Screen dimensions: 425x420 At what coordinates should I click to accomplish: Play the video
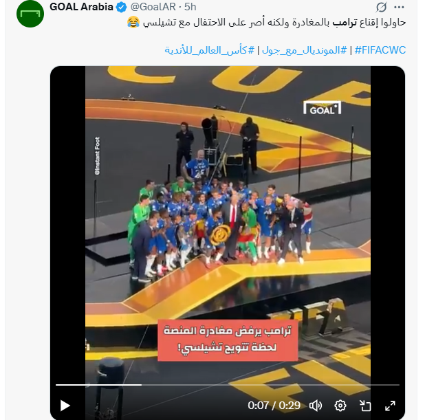click(x=65, y=406)
